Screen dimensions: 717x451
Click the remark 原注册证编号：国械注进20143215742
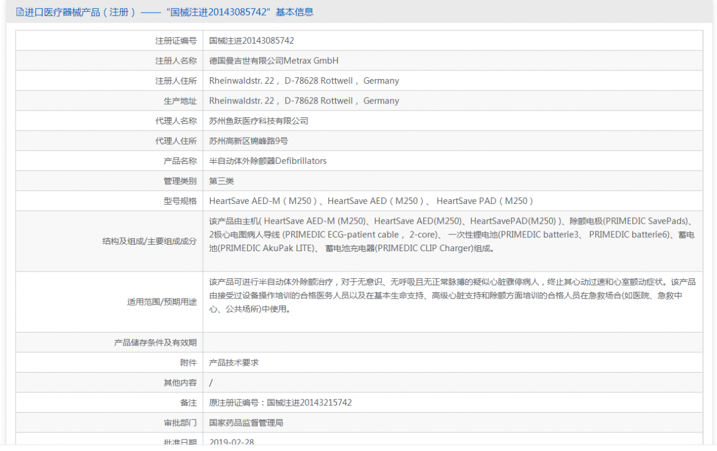(280, 403)
